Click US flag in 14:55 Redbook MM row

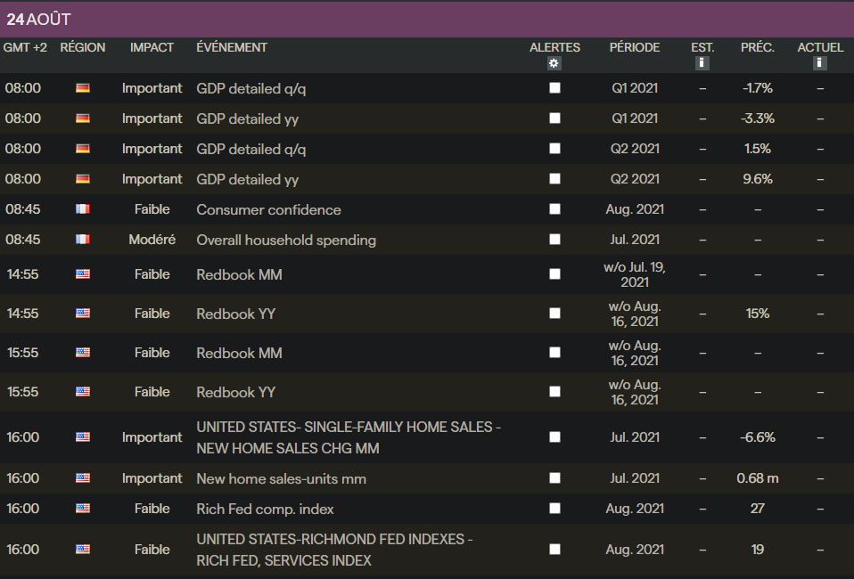(x=83, y=274)
